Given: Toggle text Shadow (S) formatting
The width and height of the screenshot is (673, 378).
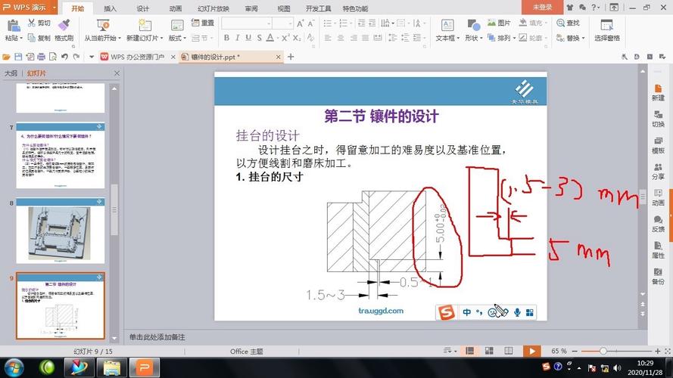Looking at the screenshot, I should (x=259, y=38).
